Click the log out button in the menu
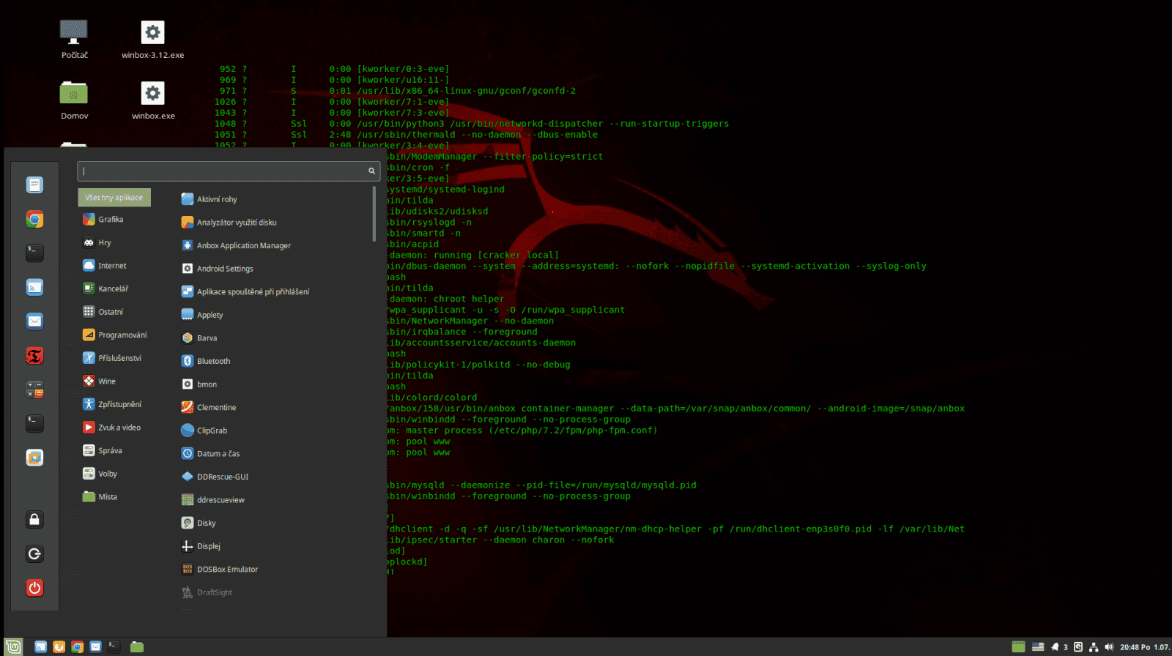The image size is (1172, 656). (34, 553)
